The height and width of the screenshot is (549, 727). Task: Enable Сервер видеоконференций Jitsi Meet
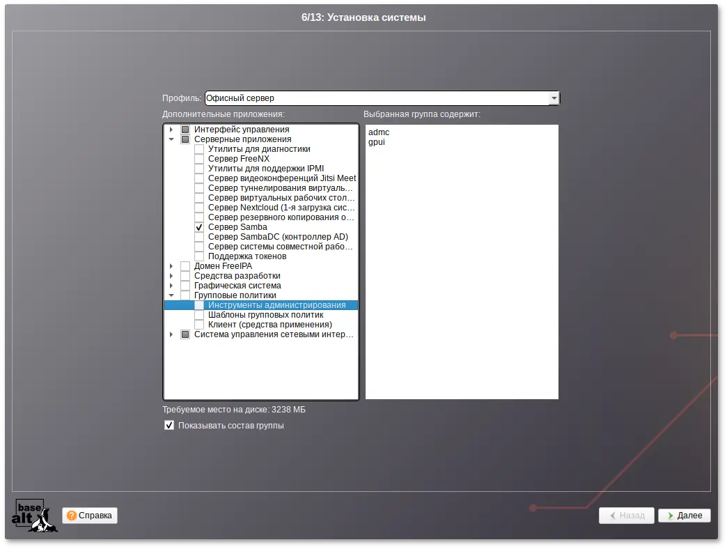tap(199, 178)
